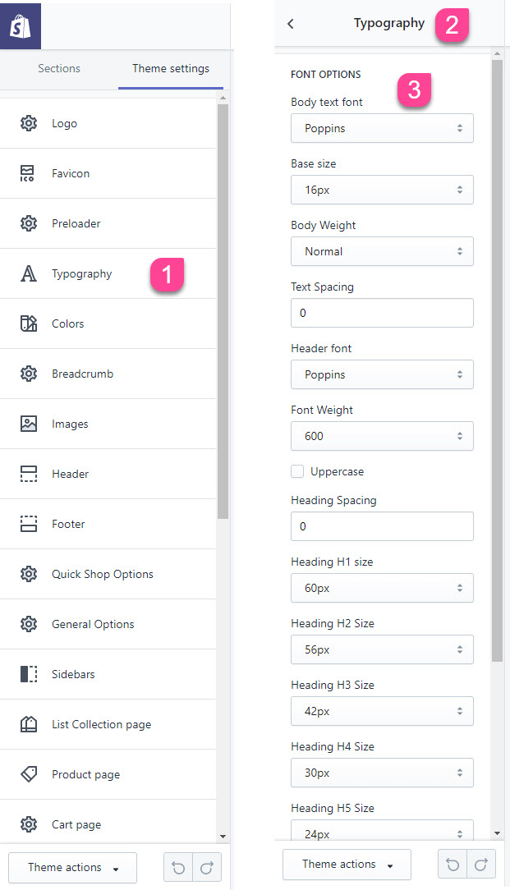
Task: Change the Font Weight 600 dropdown
Action: point(382,436)
